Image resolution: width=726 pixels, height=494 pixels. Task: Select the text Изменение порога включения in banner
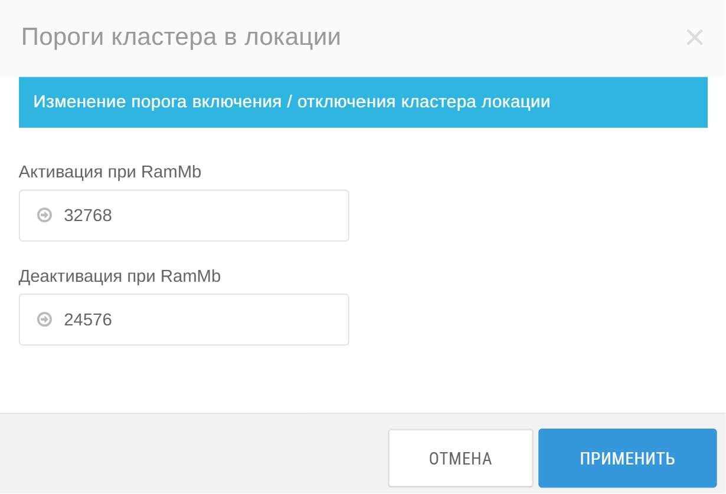pyautogui.click(x=157, y=101)
